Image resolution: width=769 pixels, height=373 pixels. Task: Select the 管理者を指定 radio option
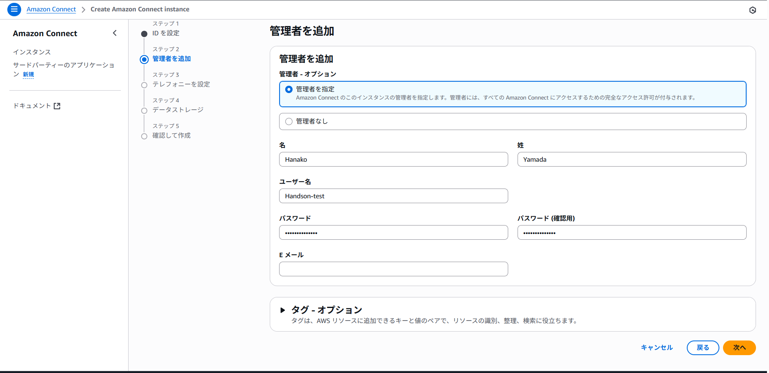tap(288, 89)
